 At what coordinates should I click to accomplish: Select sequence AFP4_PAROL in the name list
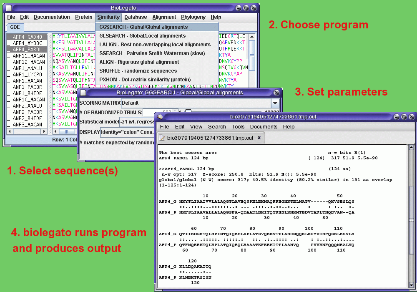pos(27,50)
